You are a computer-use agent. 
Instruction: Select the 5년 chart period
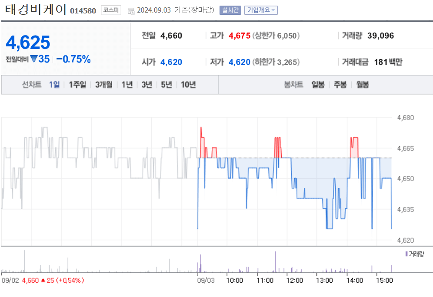(167, 85)
